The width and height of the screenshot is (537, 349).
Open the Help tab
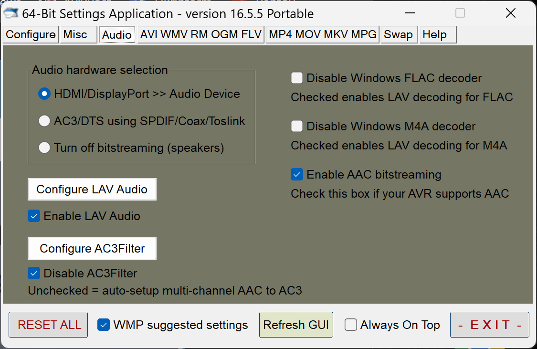pos(434,35)
